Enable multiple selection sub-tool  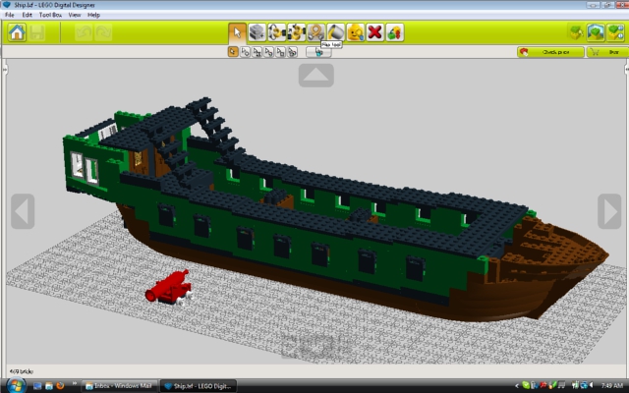(245, 52)
